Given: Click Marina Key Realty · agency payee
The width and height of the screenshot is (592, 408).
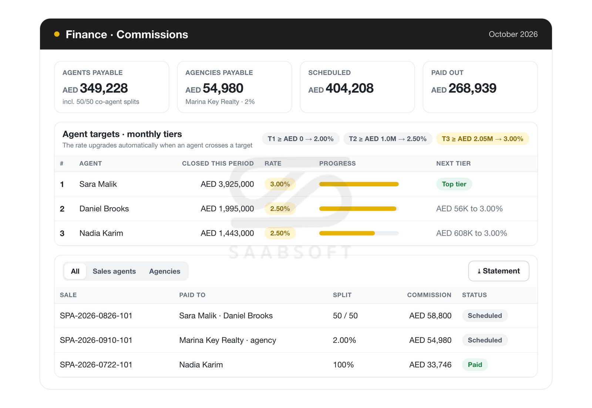Looking at the screenshot, I should tap(228, 340).
